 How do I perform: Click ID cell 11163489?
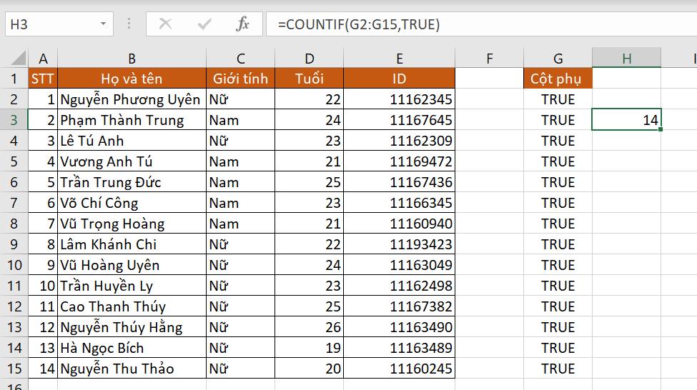point(399,348)
